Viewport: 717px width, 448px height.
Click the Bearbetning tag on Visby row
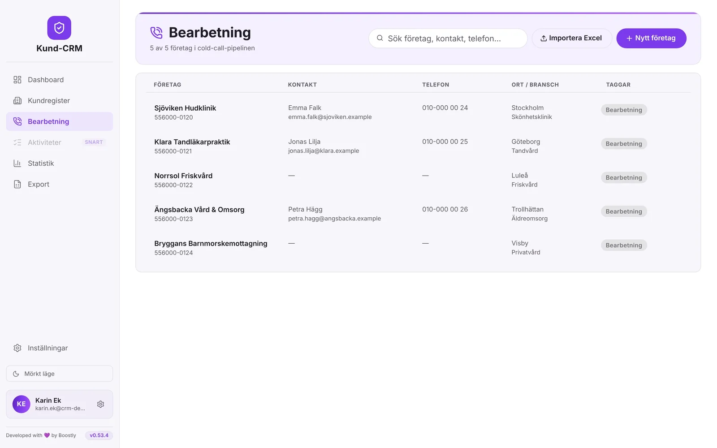tap(624, 245)
